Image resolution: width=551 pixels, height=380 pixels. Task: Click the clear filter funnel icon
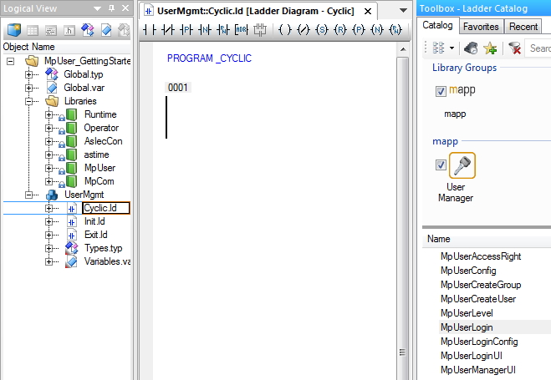515,48
